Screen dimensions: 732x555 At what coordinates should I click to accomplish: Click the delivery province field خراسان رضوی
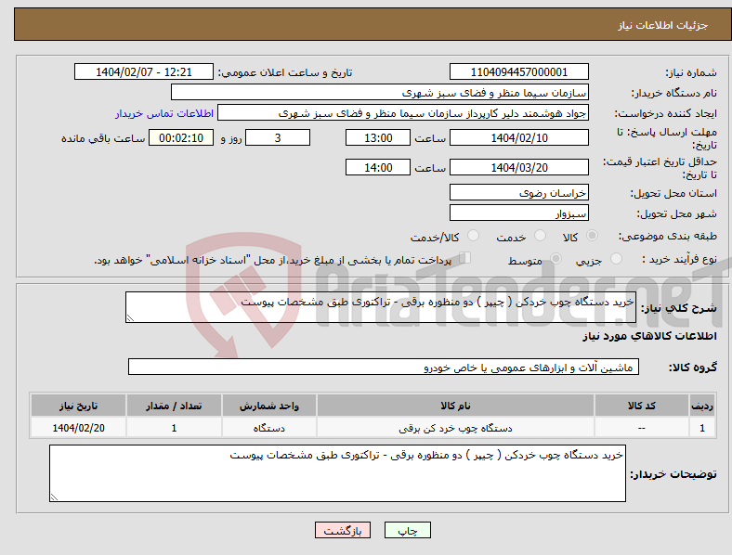519,193
